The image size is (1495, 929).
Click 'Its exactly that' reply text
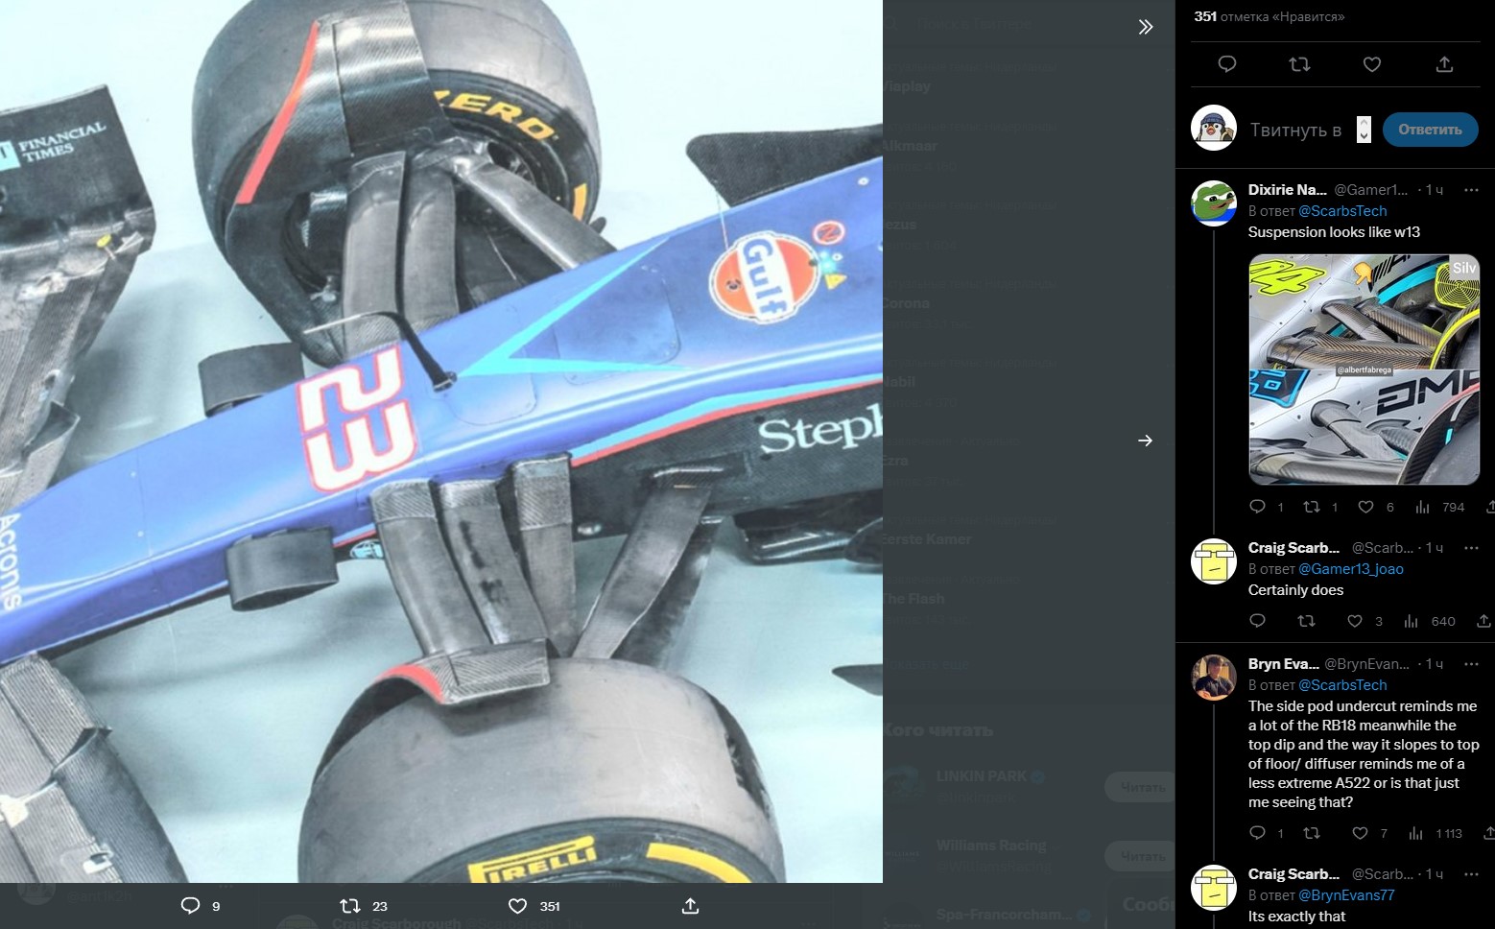click(x=1296, y=917)
